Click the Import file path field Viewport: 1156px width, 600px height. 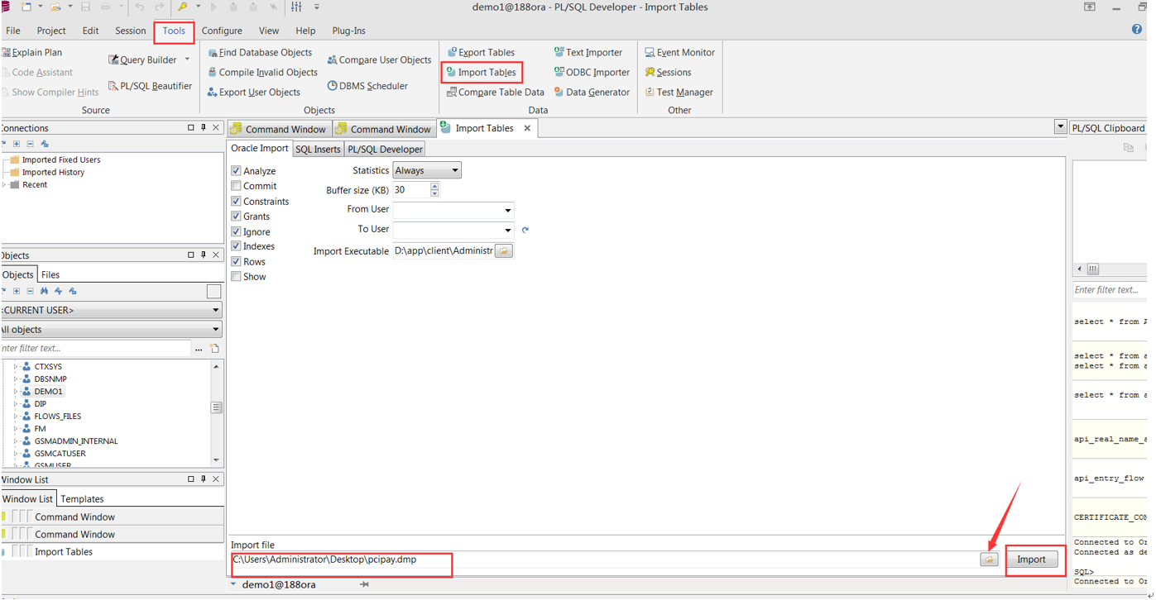tap(604, 560)
